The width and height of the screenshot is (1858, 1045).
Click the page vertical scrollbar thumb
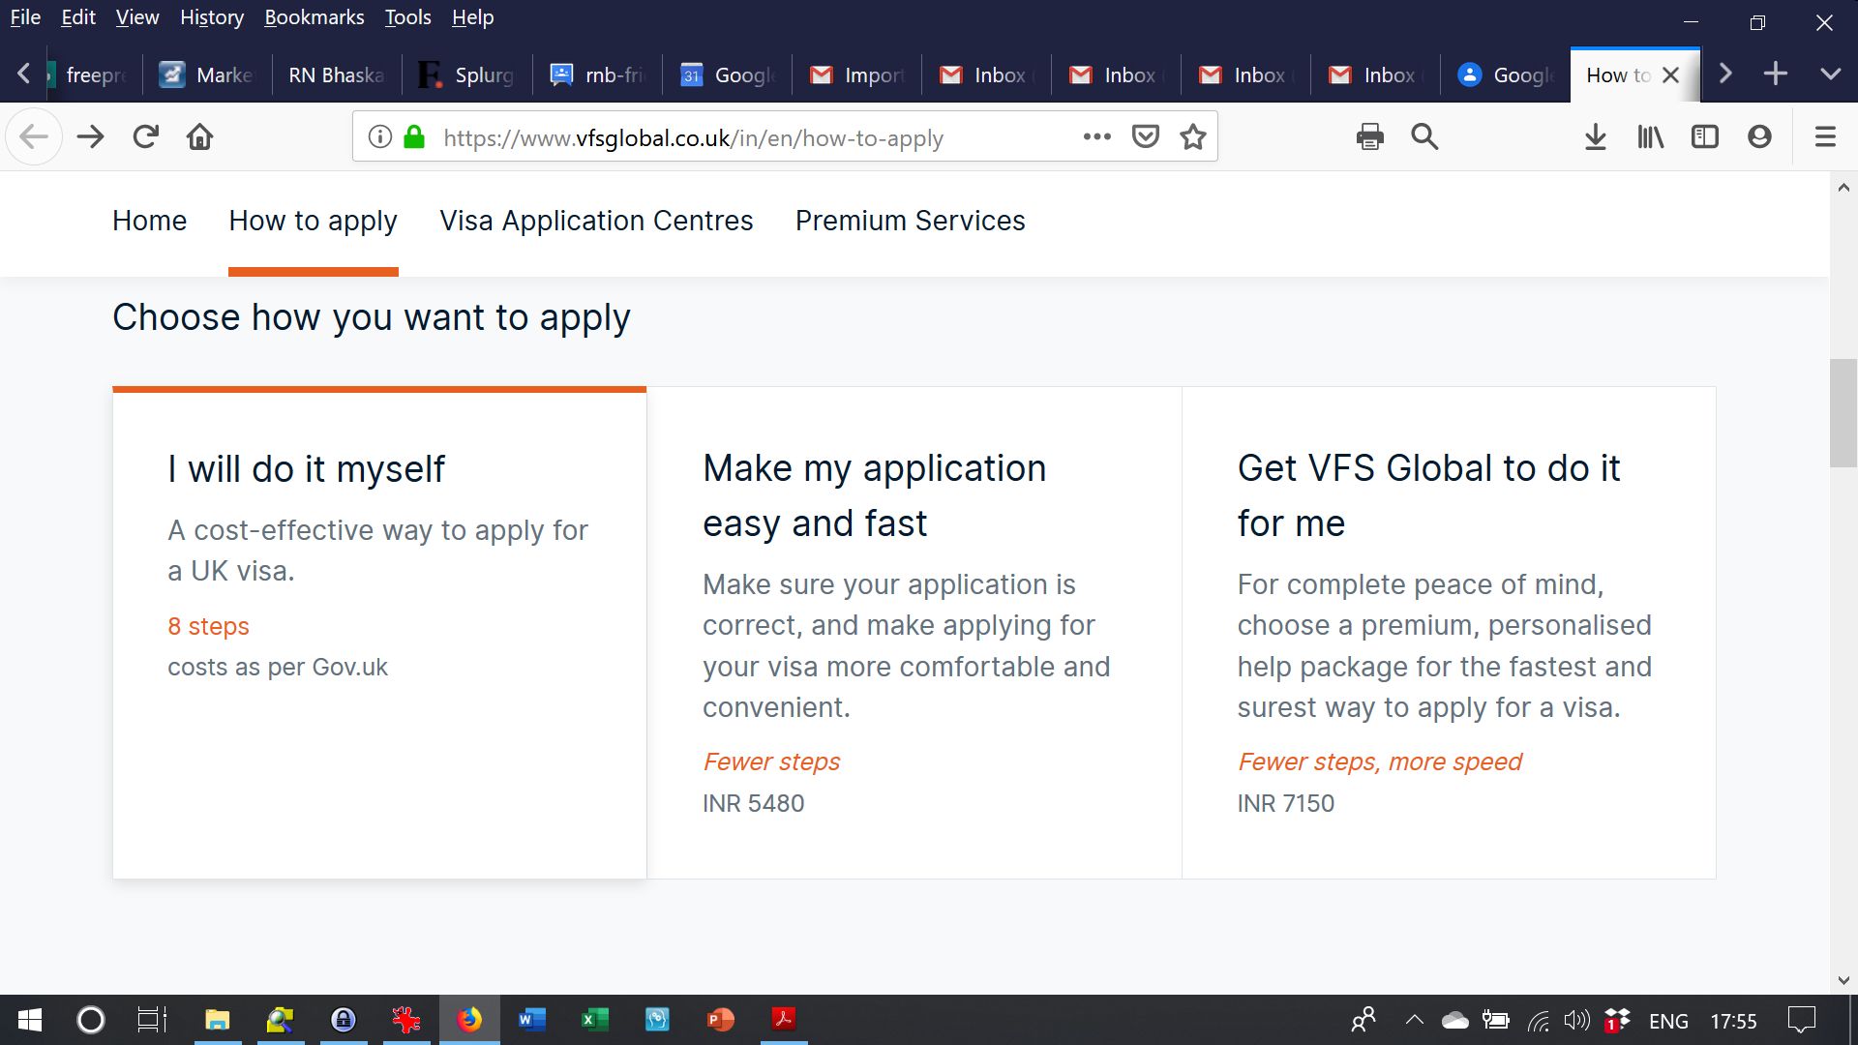1843,413
